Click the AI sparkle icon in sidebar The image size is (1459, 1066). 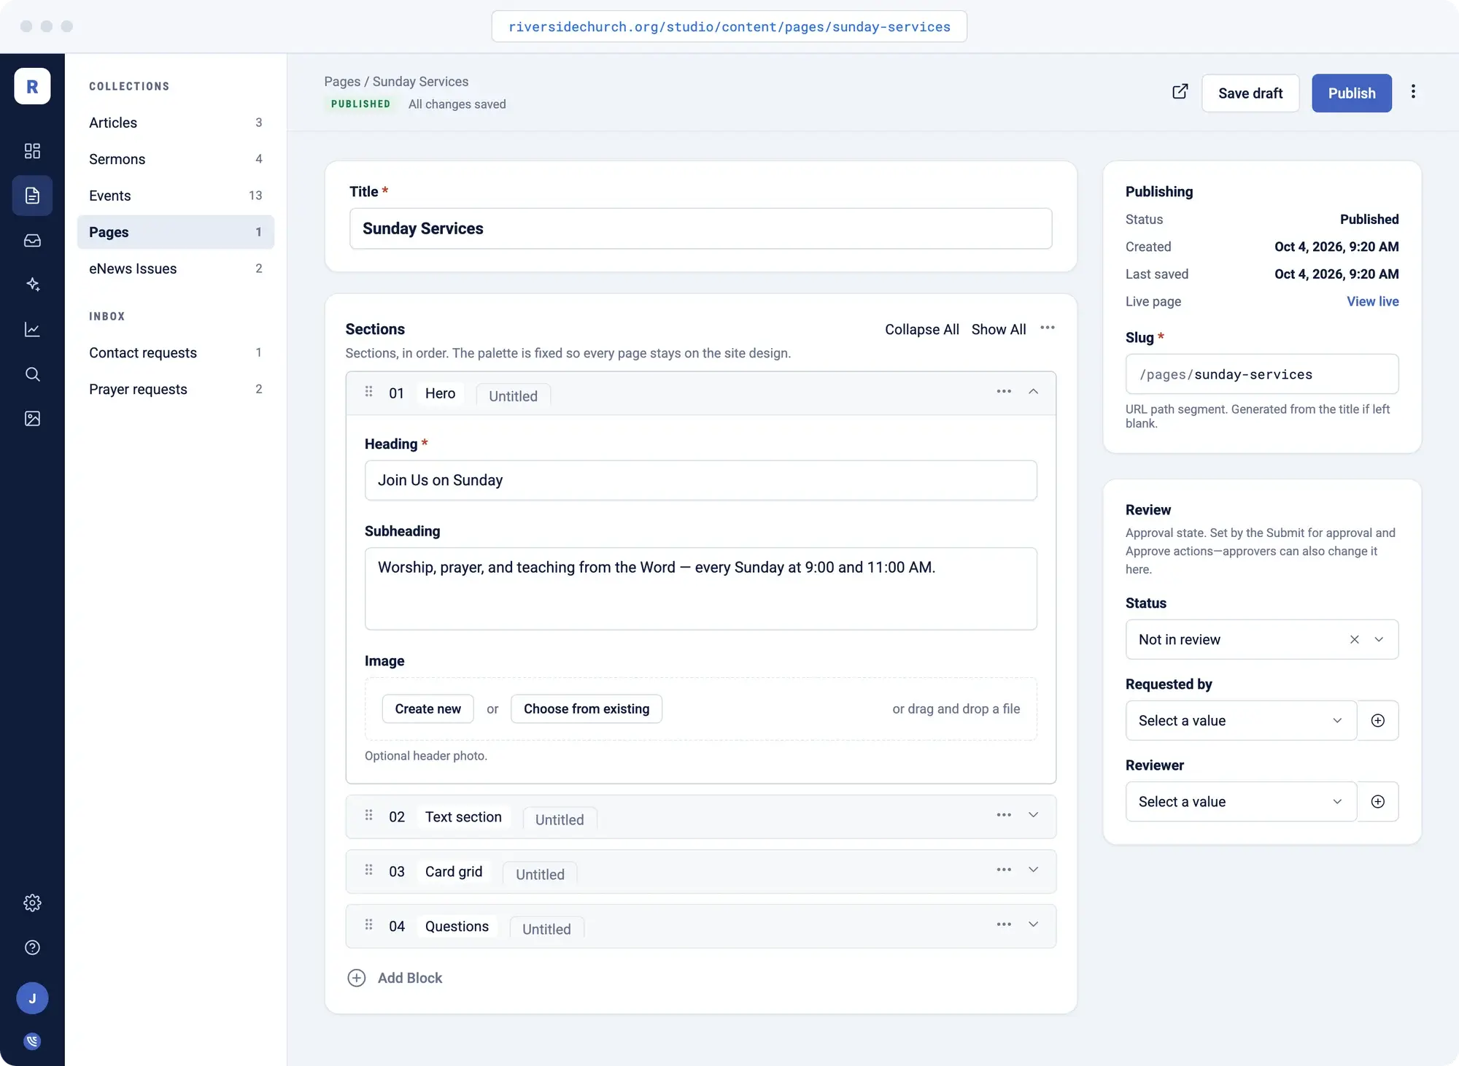click(32, 285)
